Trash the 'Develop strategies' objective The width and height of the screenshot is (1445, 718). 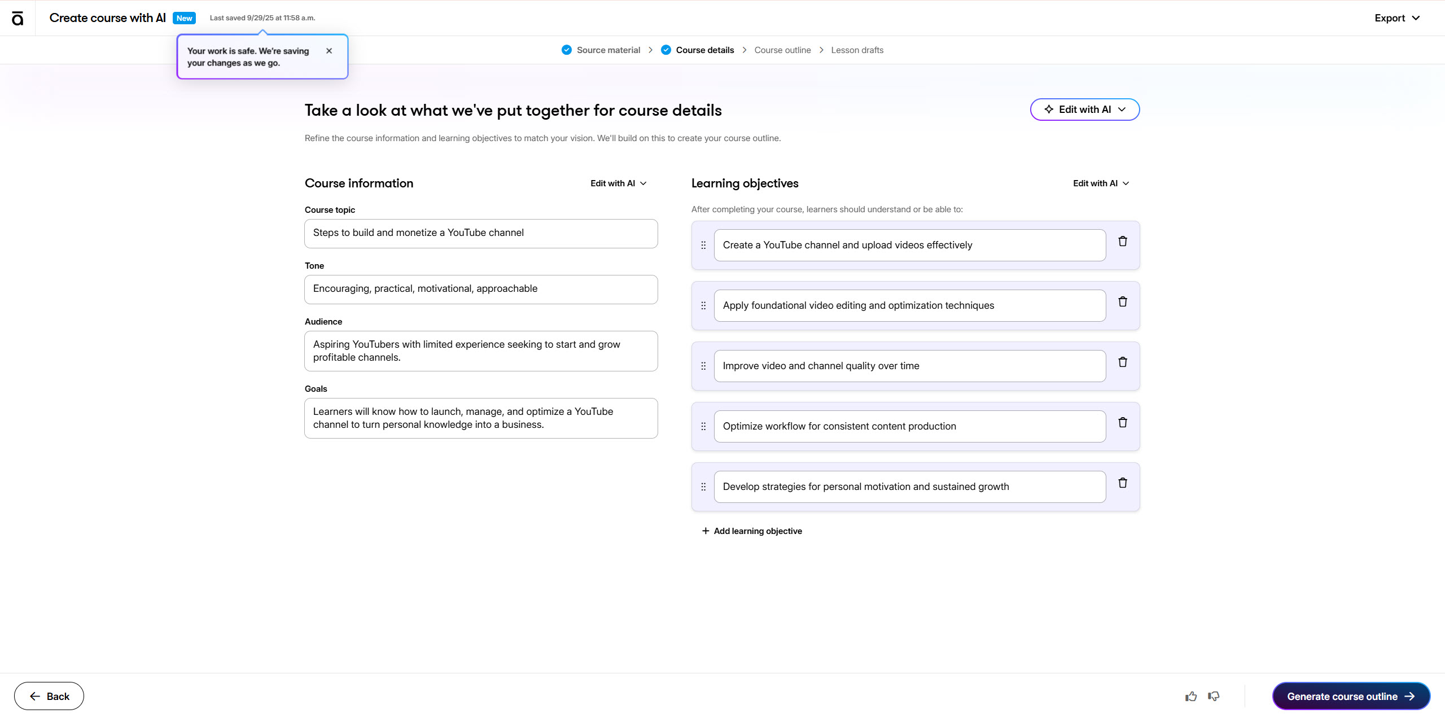point(1123,483)
